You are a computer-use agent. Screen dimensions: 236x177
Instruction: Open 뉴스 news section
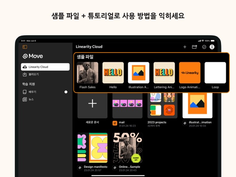click(45, 100)
